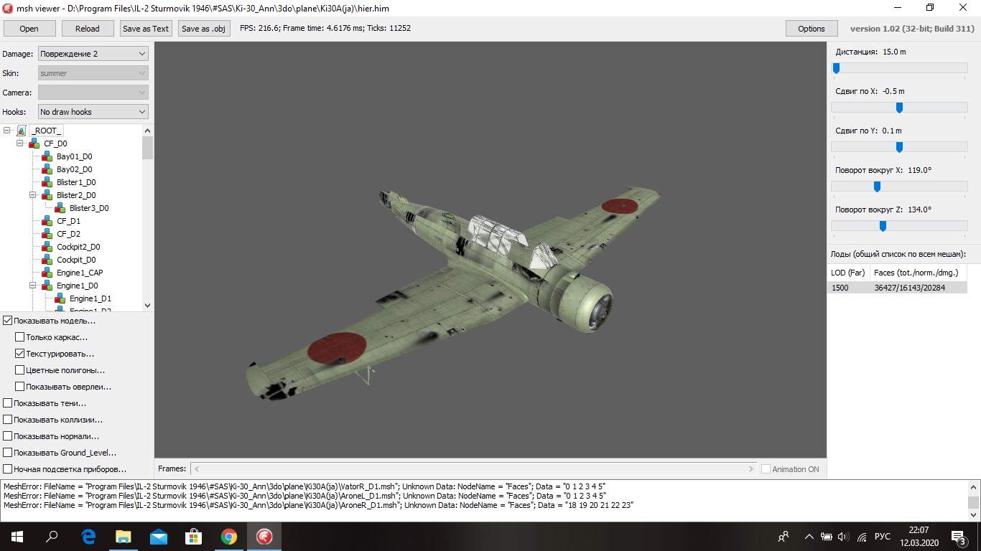This screenshot has width=981, height=551.
Task: Click the tree panel scroll-down arrow
Action: 148,306
